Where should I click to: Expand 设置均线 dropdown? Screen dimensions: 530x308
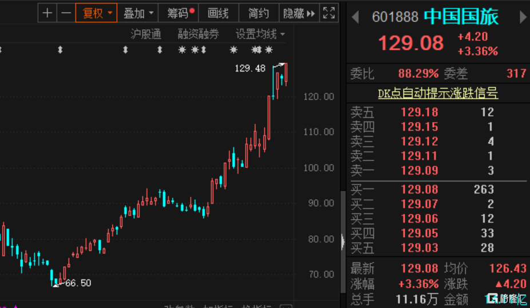point(260,34)
